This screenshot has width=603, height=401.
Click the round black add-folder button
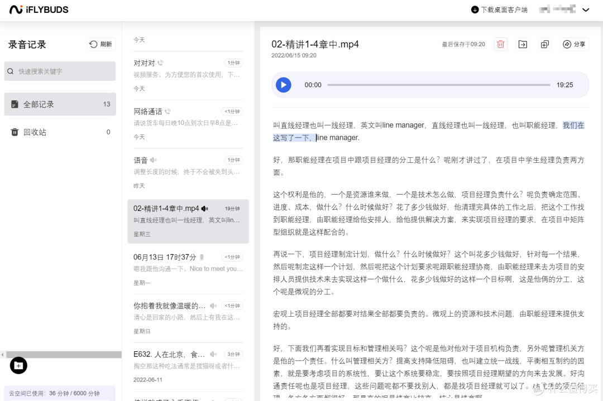click(x=18, y=365)
